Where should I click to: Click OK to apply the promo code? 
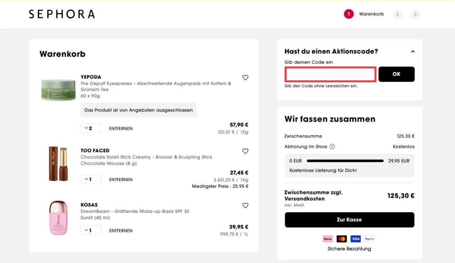pyautogui.click(x=396, y=74)
